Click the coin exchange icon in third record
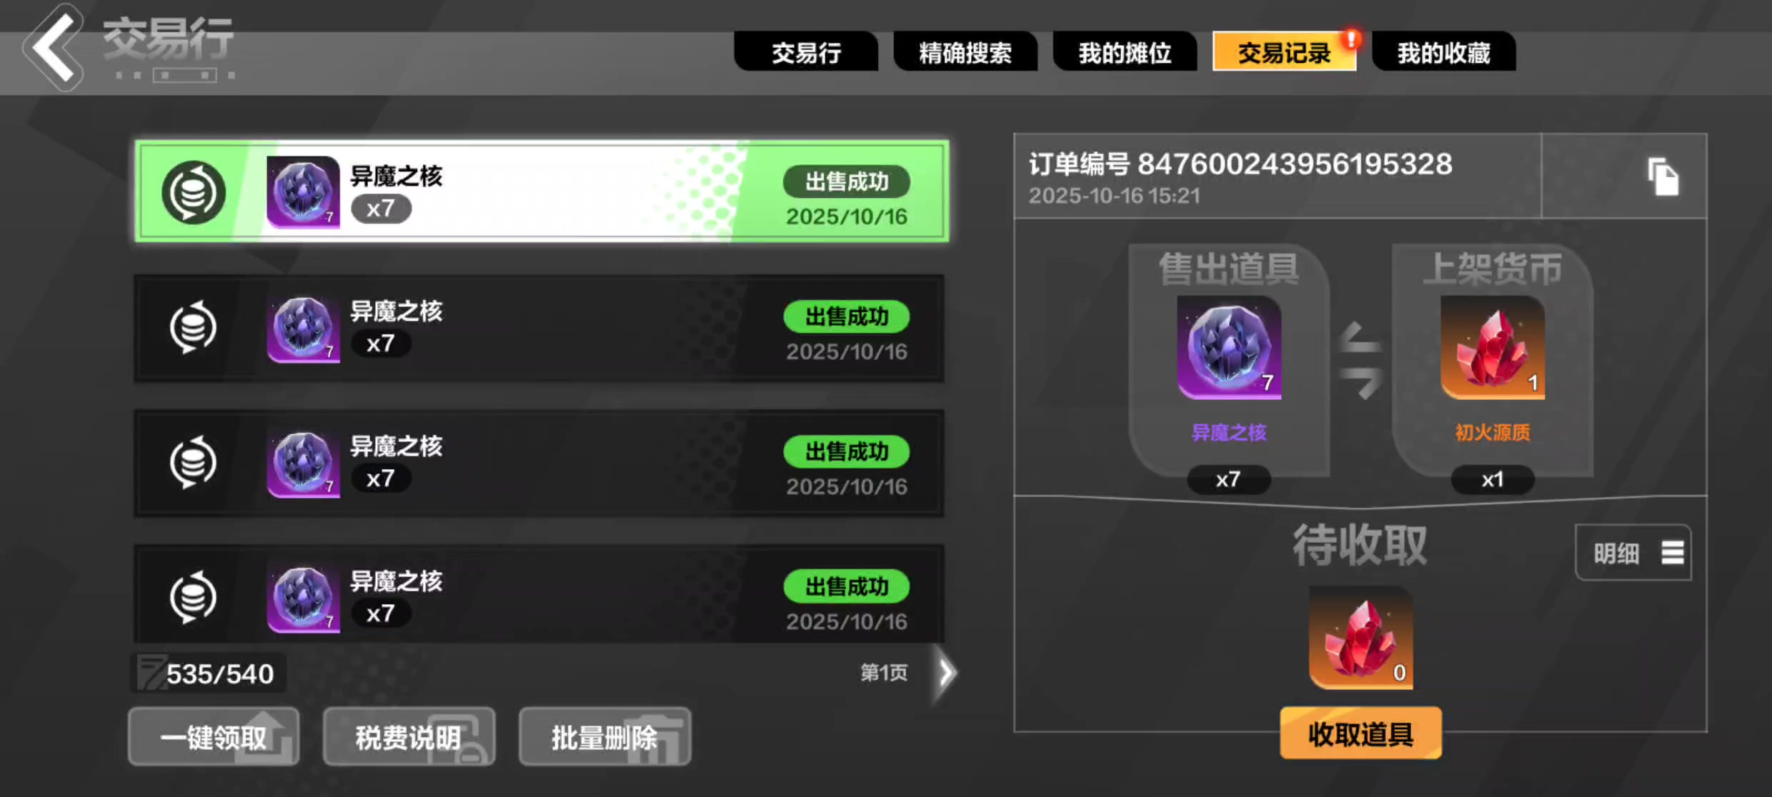Viewport: 1772px width, 797px height. tap(193, 462)
